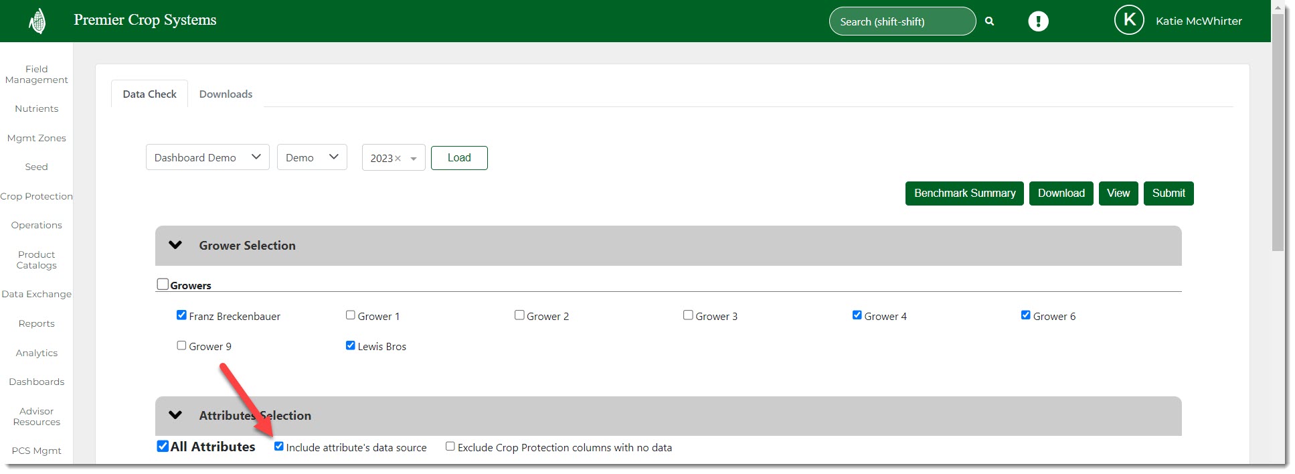Clear the 2023 year selection with x
Viewport: 1295px width, 474px height.
[398, 159]
